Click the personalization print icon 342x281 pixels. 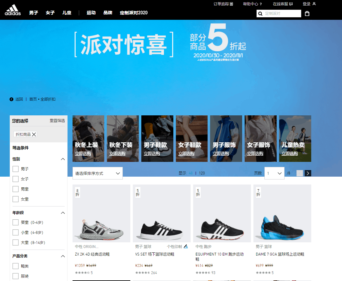(x=186, y=246)
